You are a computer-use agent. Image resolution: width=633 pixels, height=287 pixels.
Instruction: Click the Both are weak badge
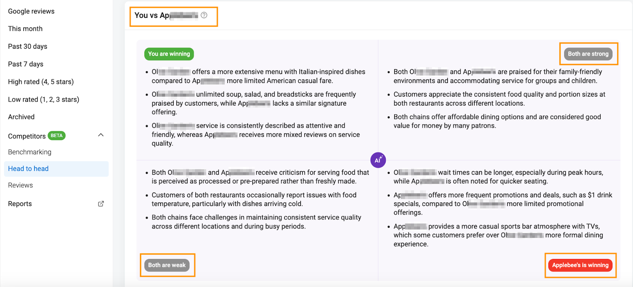[x=167, y=265]
